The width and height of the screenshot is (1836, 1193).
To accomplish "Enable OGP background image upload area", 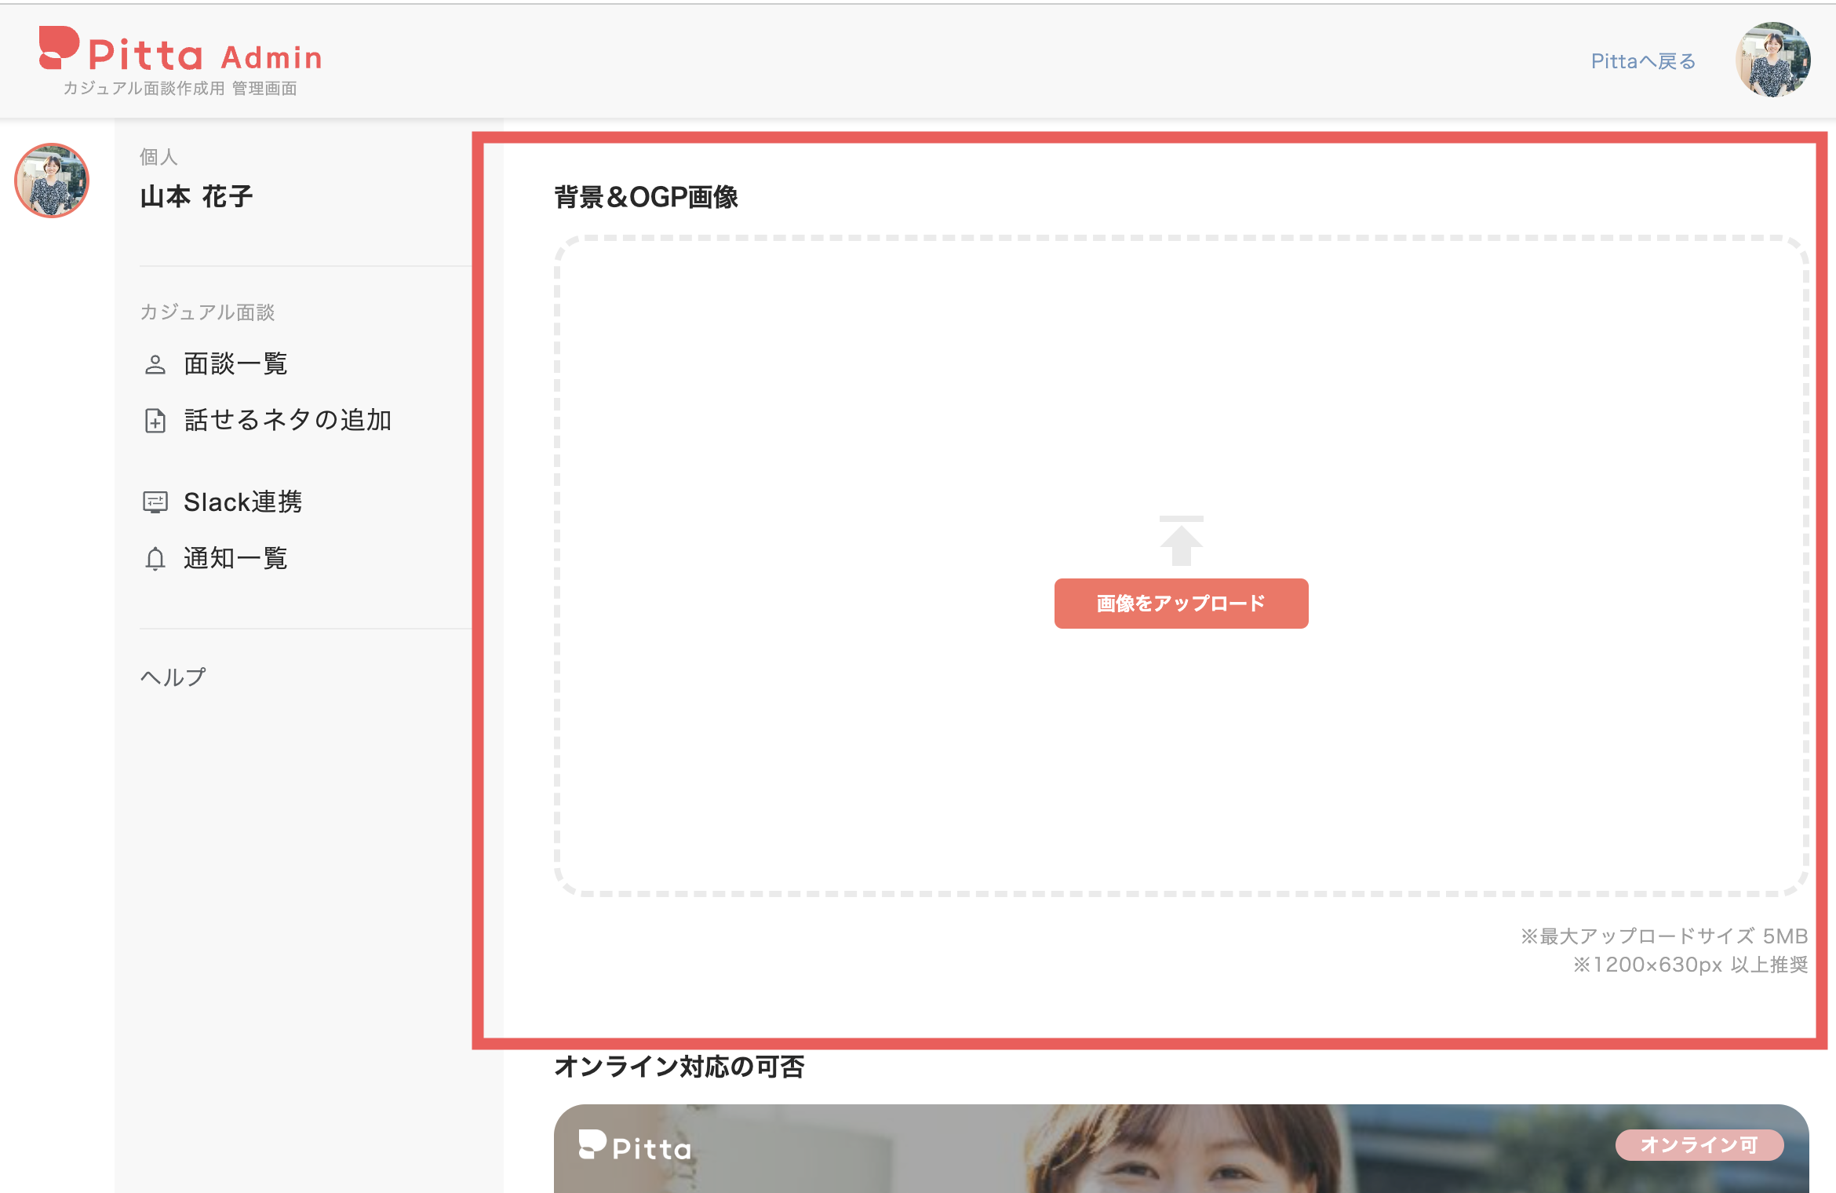I will (1181, 603).
